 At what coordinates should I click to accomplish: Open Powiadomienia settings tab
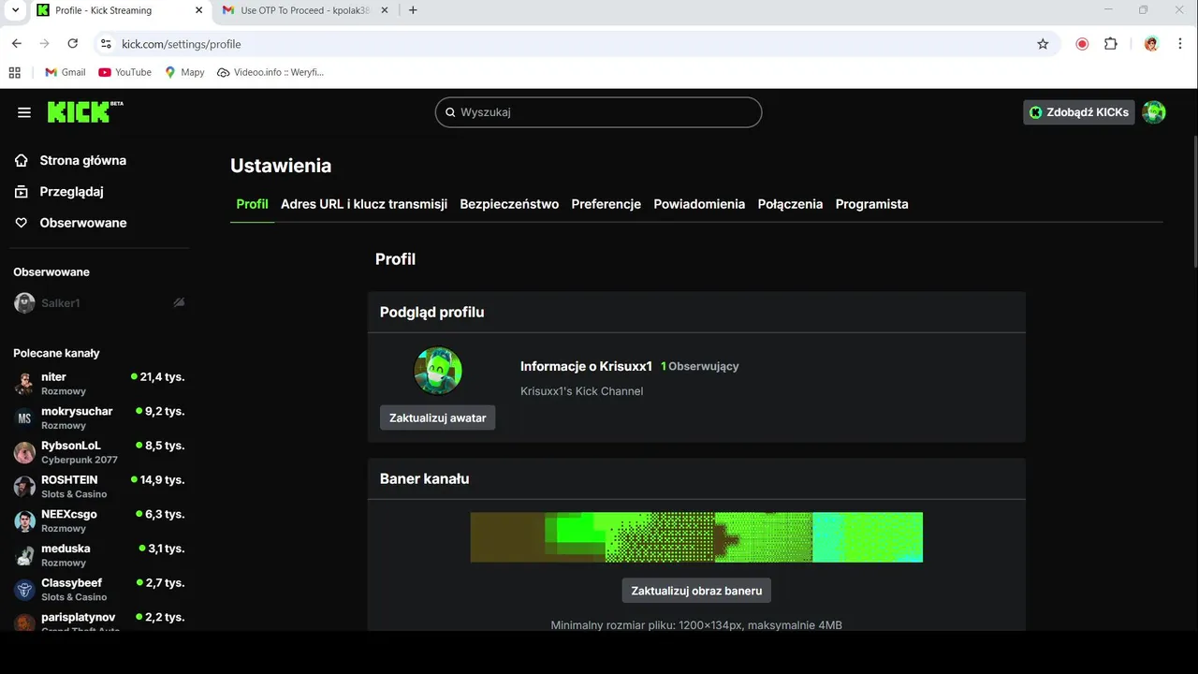(699, 204)
